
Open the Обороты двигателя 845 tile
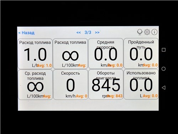coord(106,84)
